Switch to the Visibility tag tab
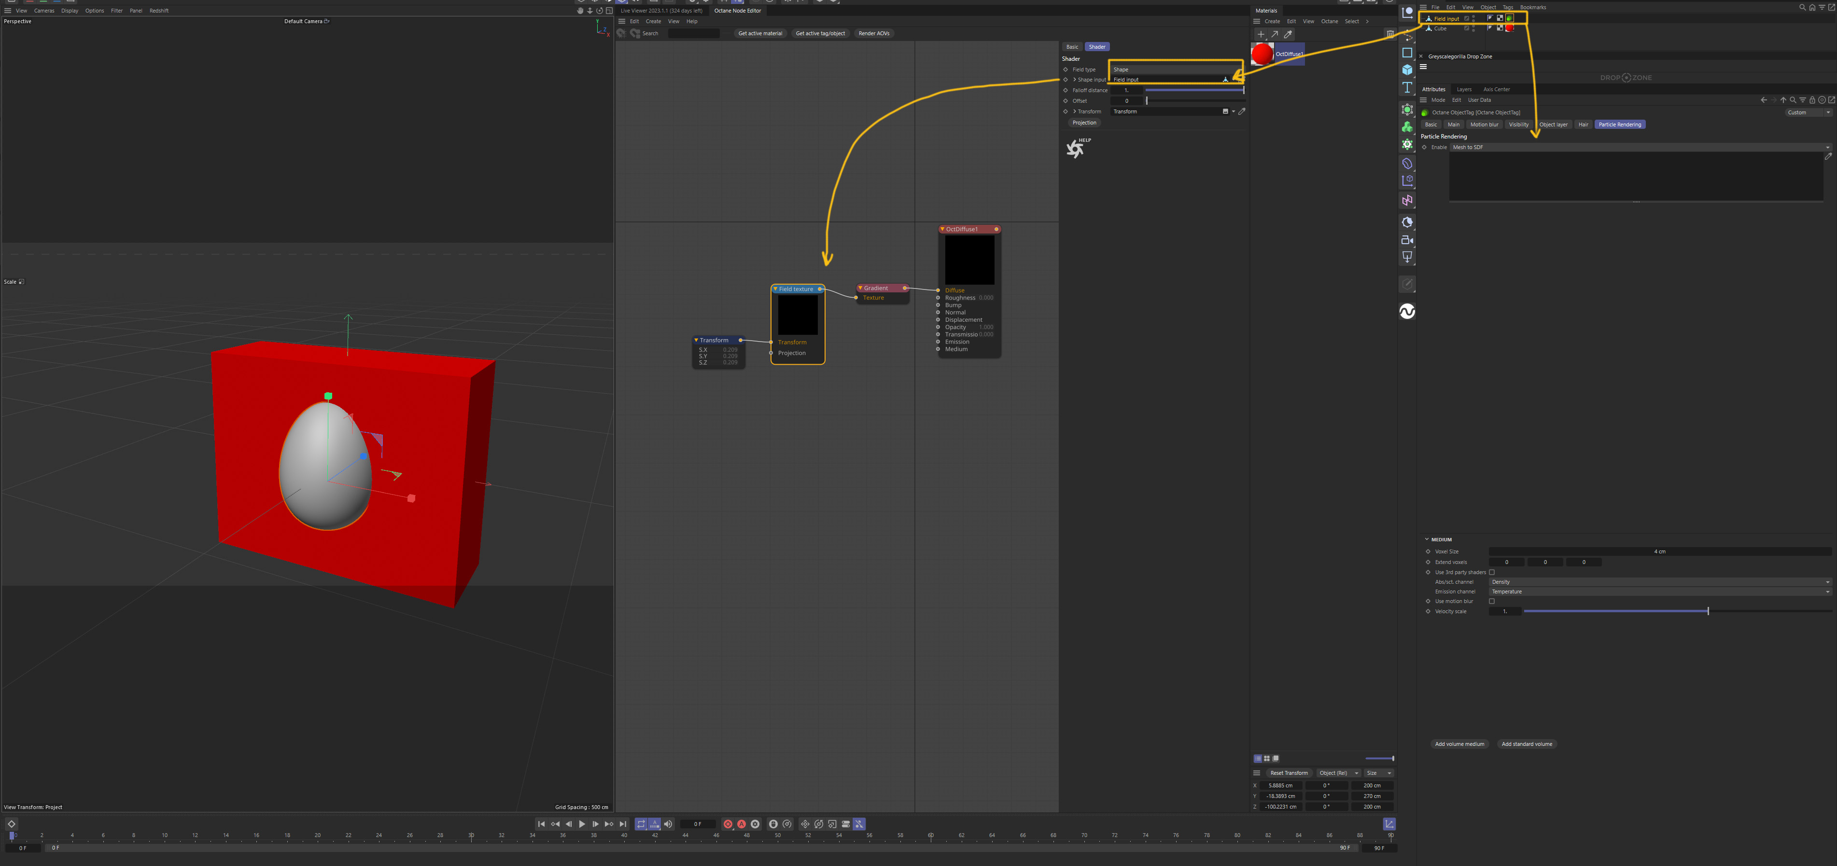1837x866 pixels. pyautogui.click(x=1518, y=125)
